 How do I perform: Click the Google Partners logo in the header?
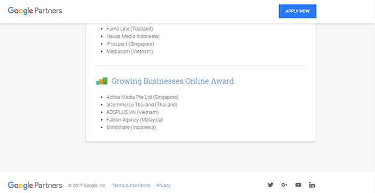point(35,11)
